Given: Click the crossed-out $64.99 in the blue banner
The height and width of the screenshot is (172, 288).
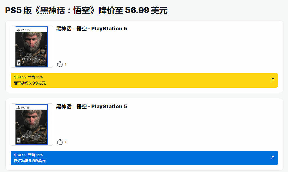Looking at the screenshot, I should (x=20, y=155).
